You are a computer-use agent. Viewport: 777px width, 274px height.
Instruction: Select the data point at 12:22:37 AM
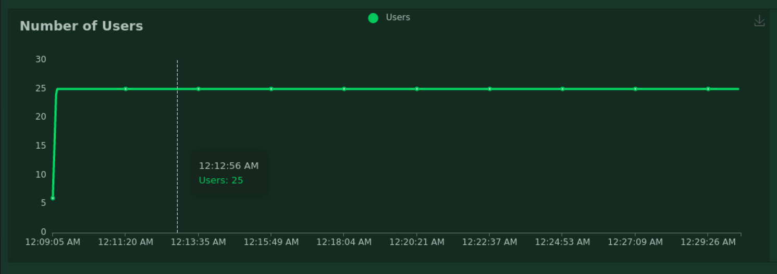pyautogui.click(x=490, y=89)
